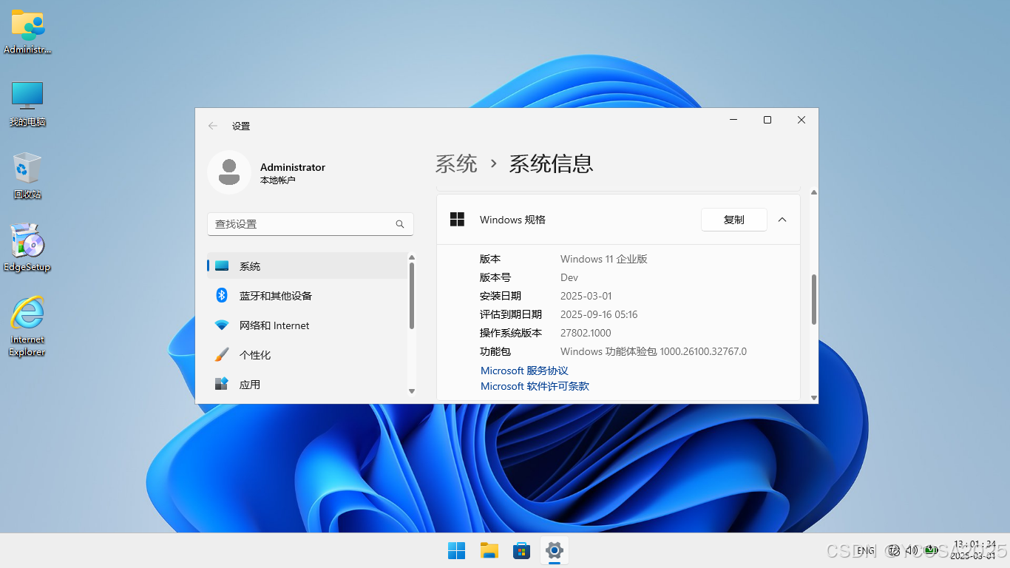Click the Dev version number value
This screenshot has height=568, width=1010.
click(x=569, y=277)
